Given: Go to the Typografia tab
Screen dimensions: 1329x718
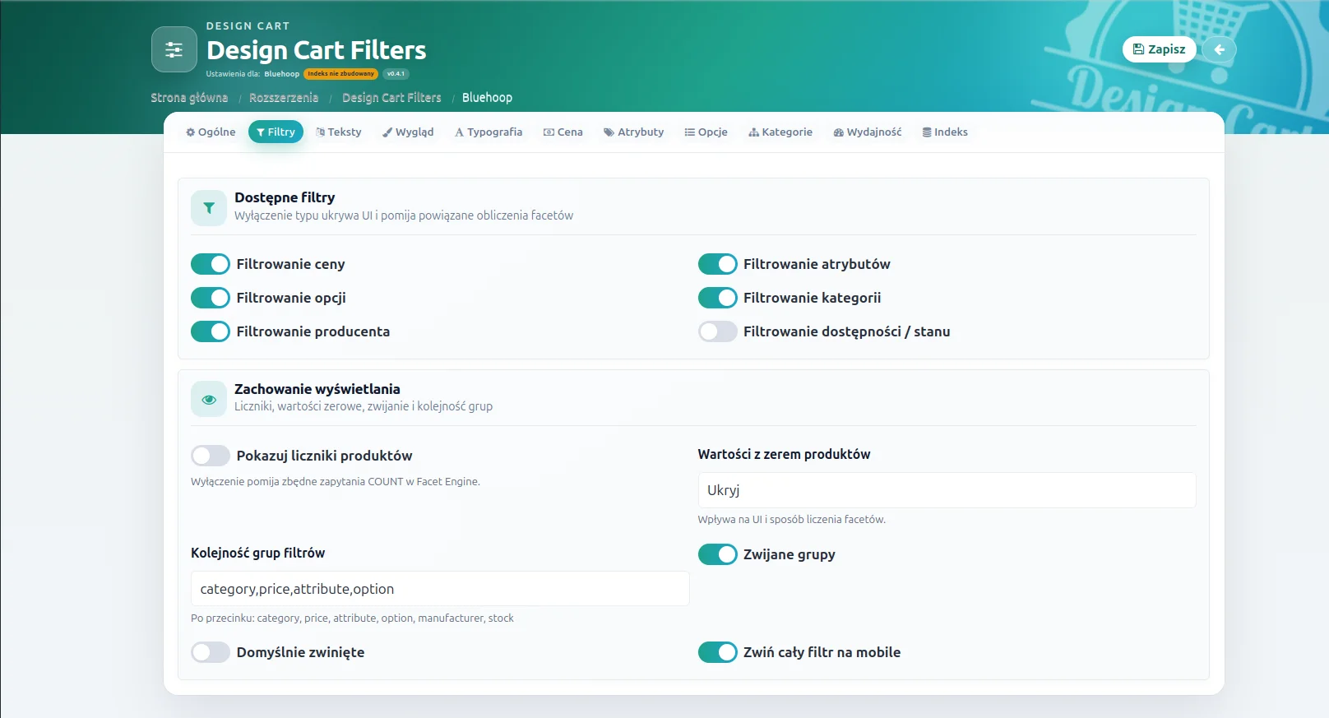Looking at the screenshot, I should coord(489,132).
